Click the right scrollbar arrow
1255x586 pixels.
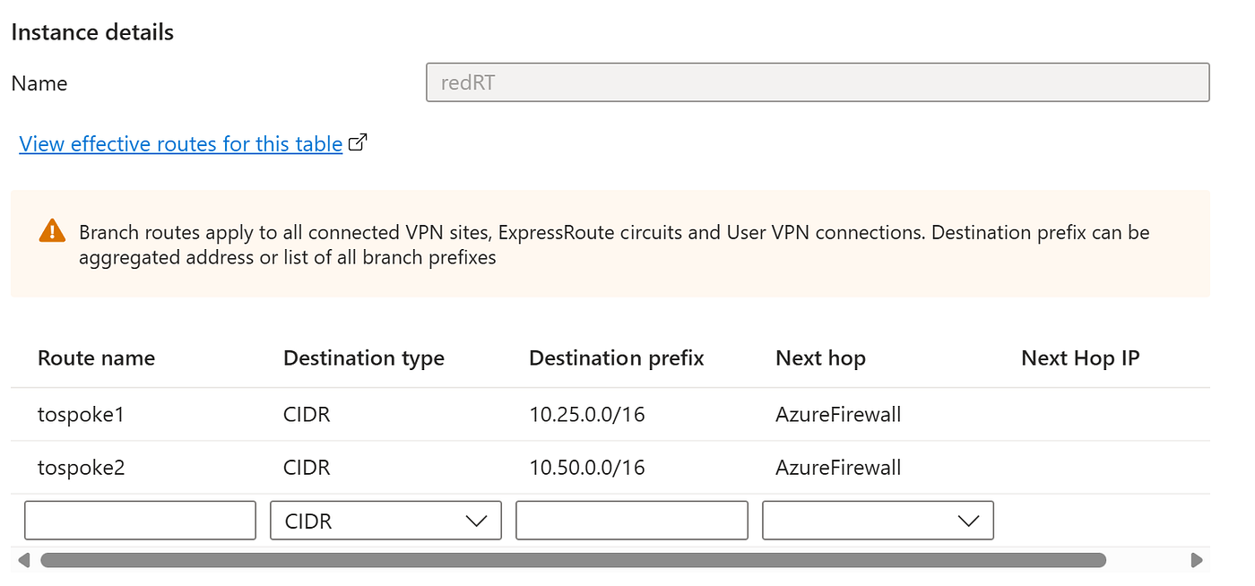pyautogui.click(x=1196, y=560)
